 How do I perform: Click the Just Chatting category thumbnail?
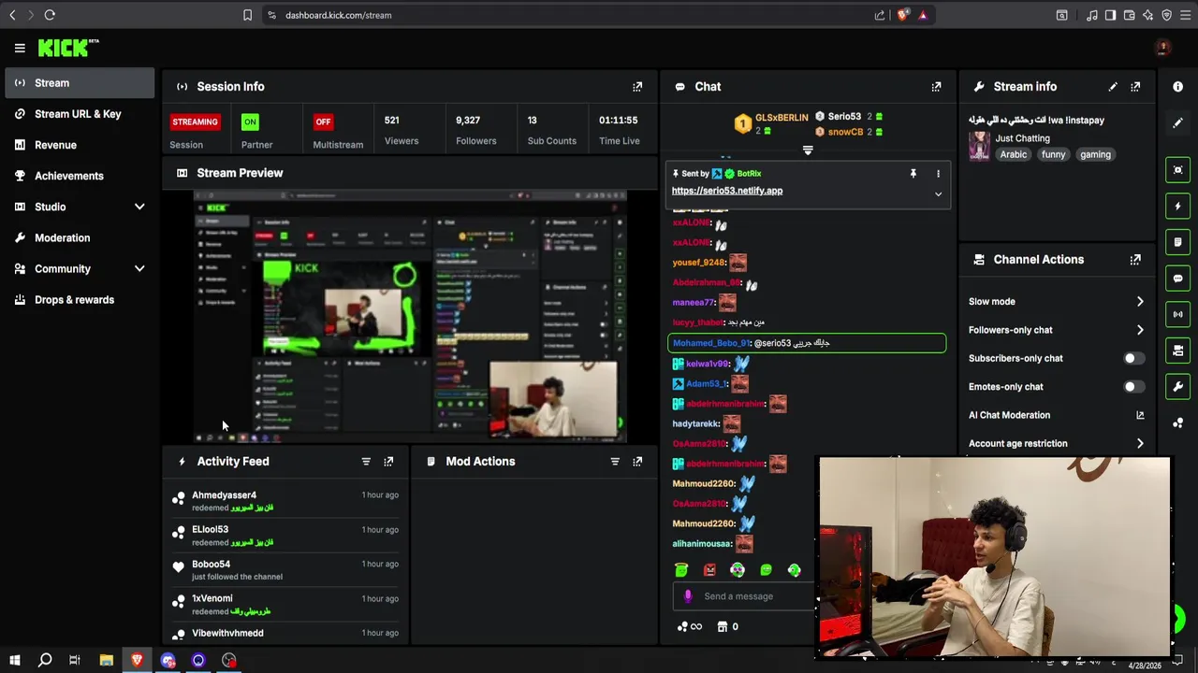click(x=979, y=147)
